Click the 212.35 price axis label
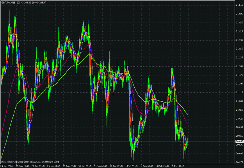This screenshot has width=244, height=168. click(239, 58)
